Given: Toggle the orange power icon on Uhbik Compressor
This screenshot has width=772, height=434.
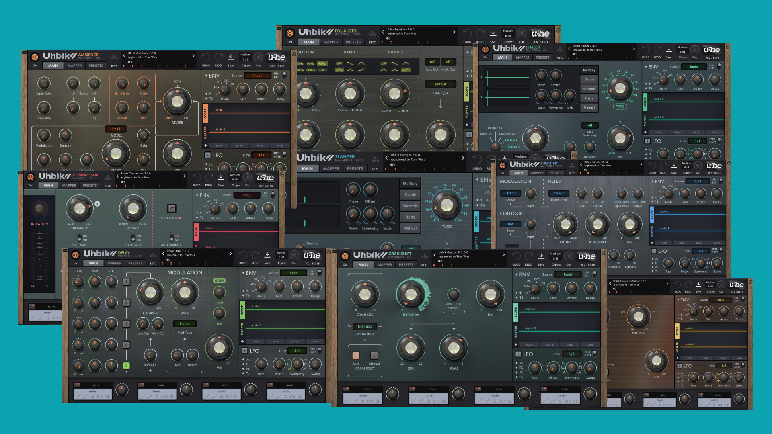Looking at the screenshot, I should [31, 177].
